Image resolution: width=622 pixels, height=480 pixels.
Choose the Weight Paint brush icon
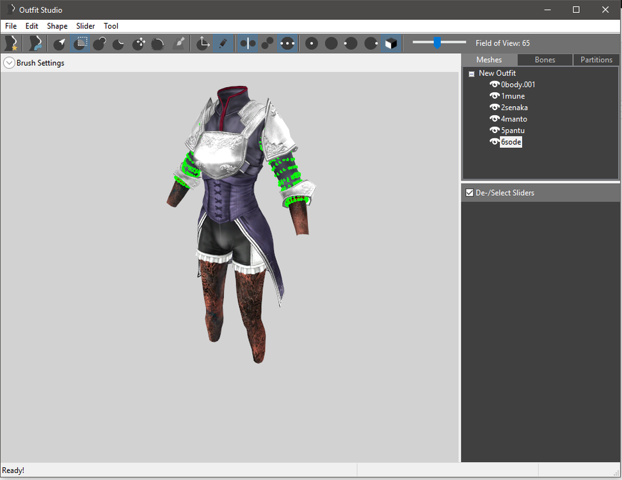[179, 44]
